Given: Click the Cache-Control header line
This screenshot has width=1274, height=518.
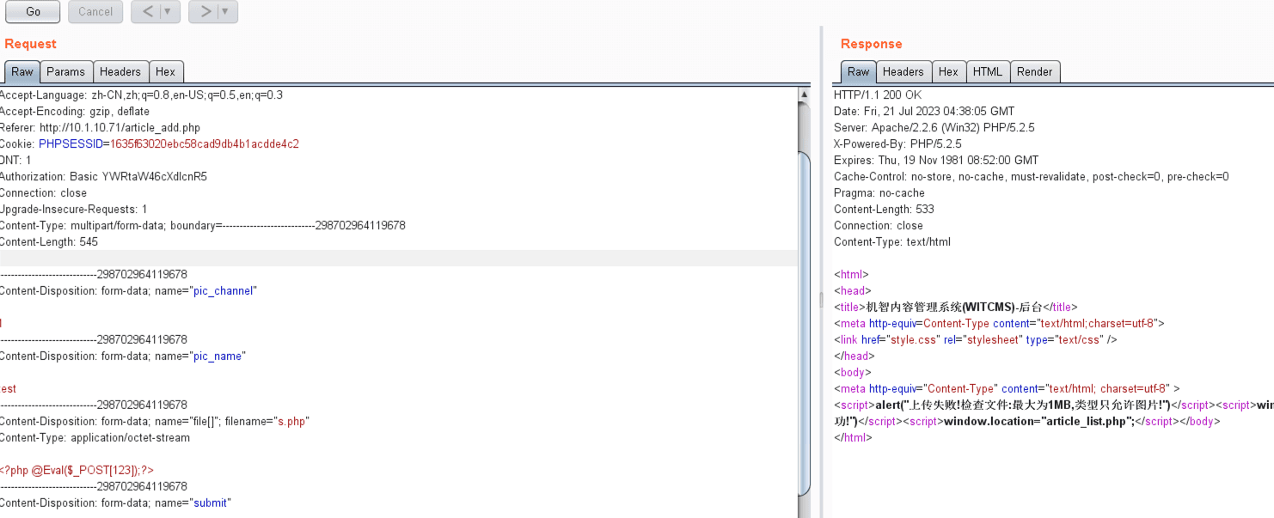Looking at the screenshot, I should click(1032, 177).
